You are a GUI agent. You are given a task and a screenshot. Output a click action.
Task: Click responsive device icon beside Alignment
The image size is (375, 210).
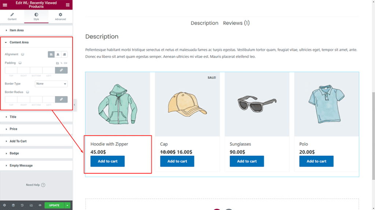(x=22, y=54)
